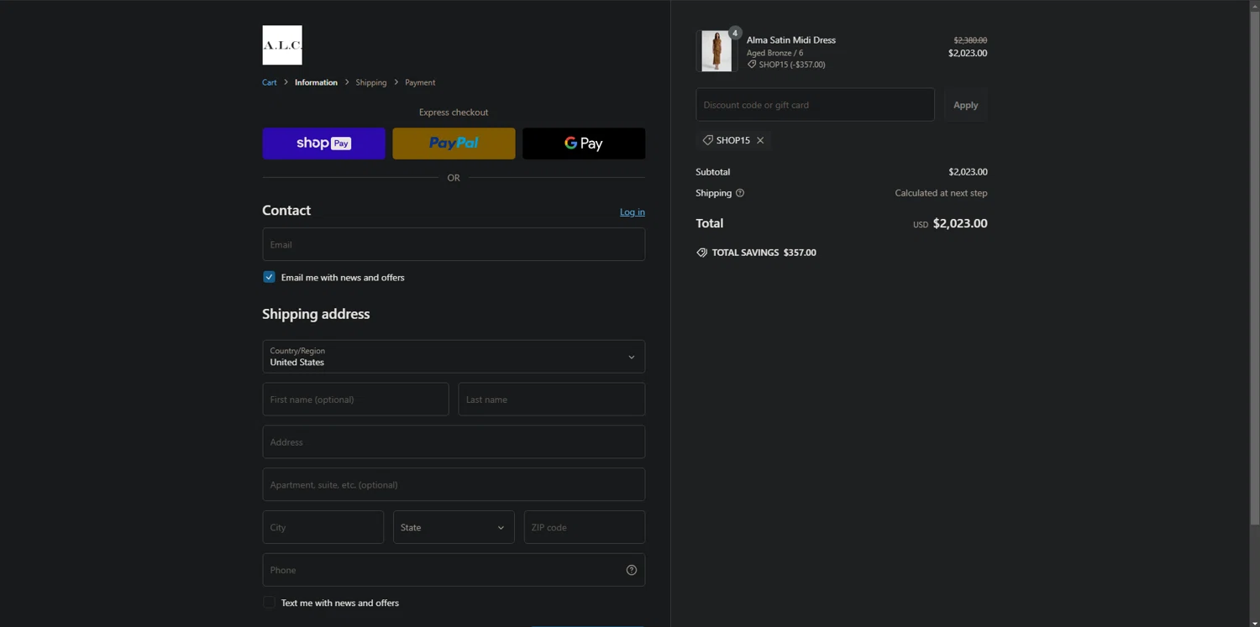The height and width of the screenshot is (627, 1260).
Task: Focus the Phone field
Action: pyautogui.click(x=454, y=570)
